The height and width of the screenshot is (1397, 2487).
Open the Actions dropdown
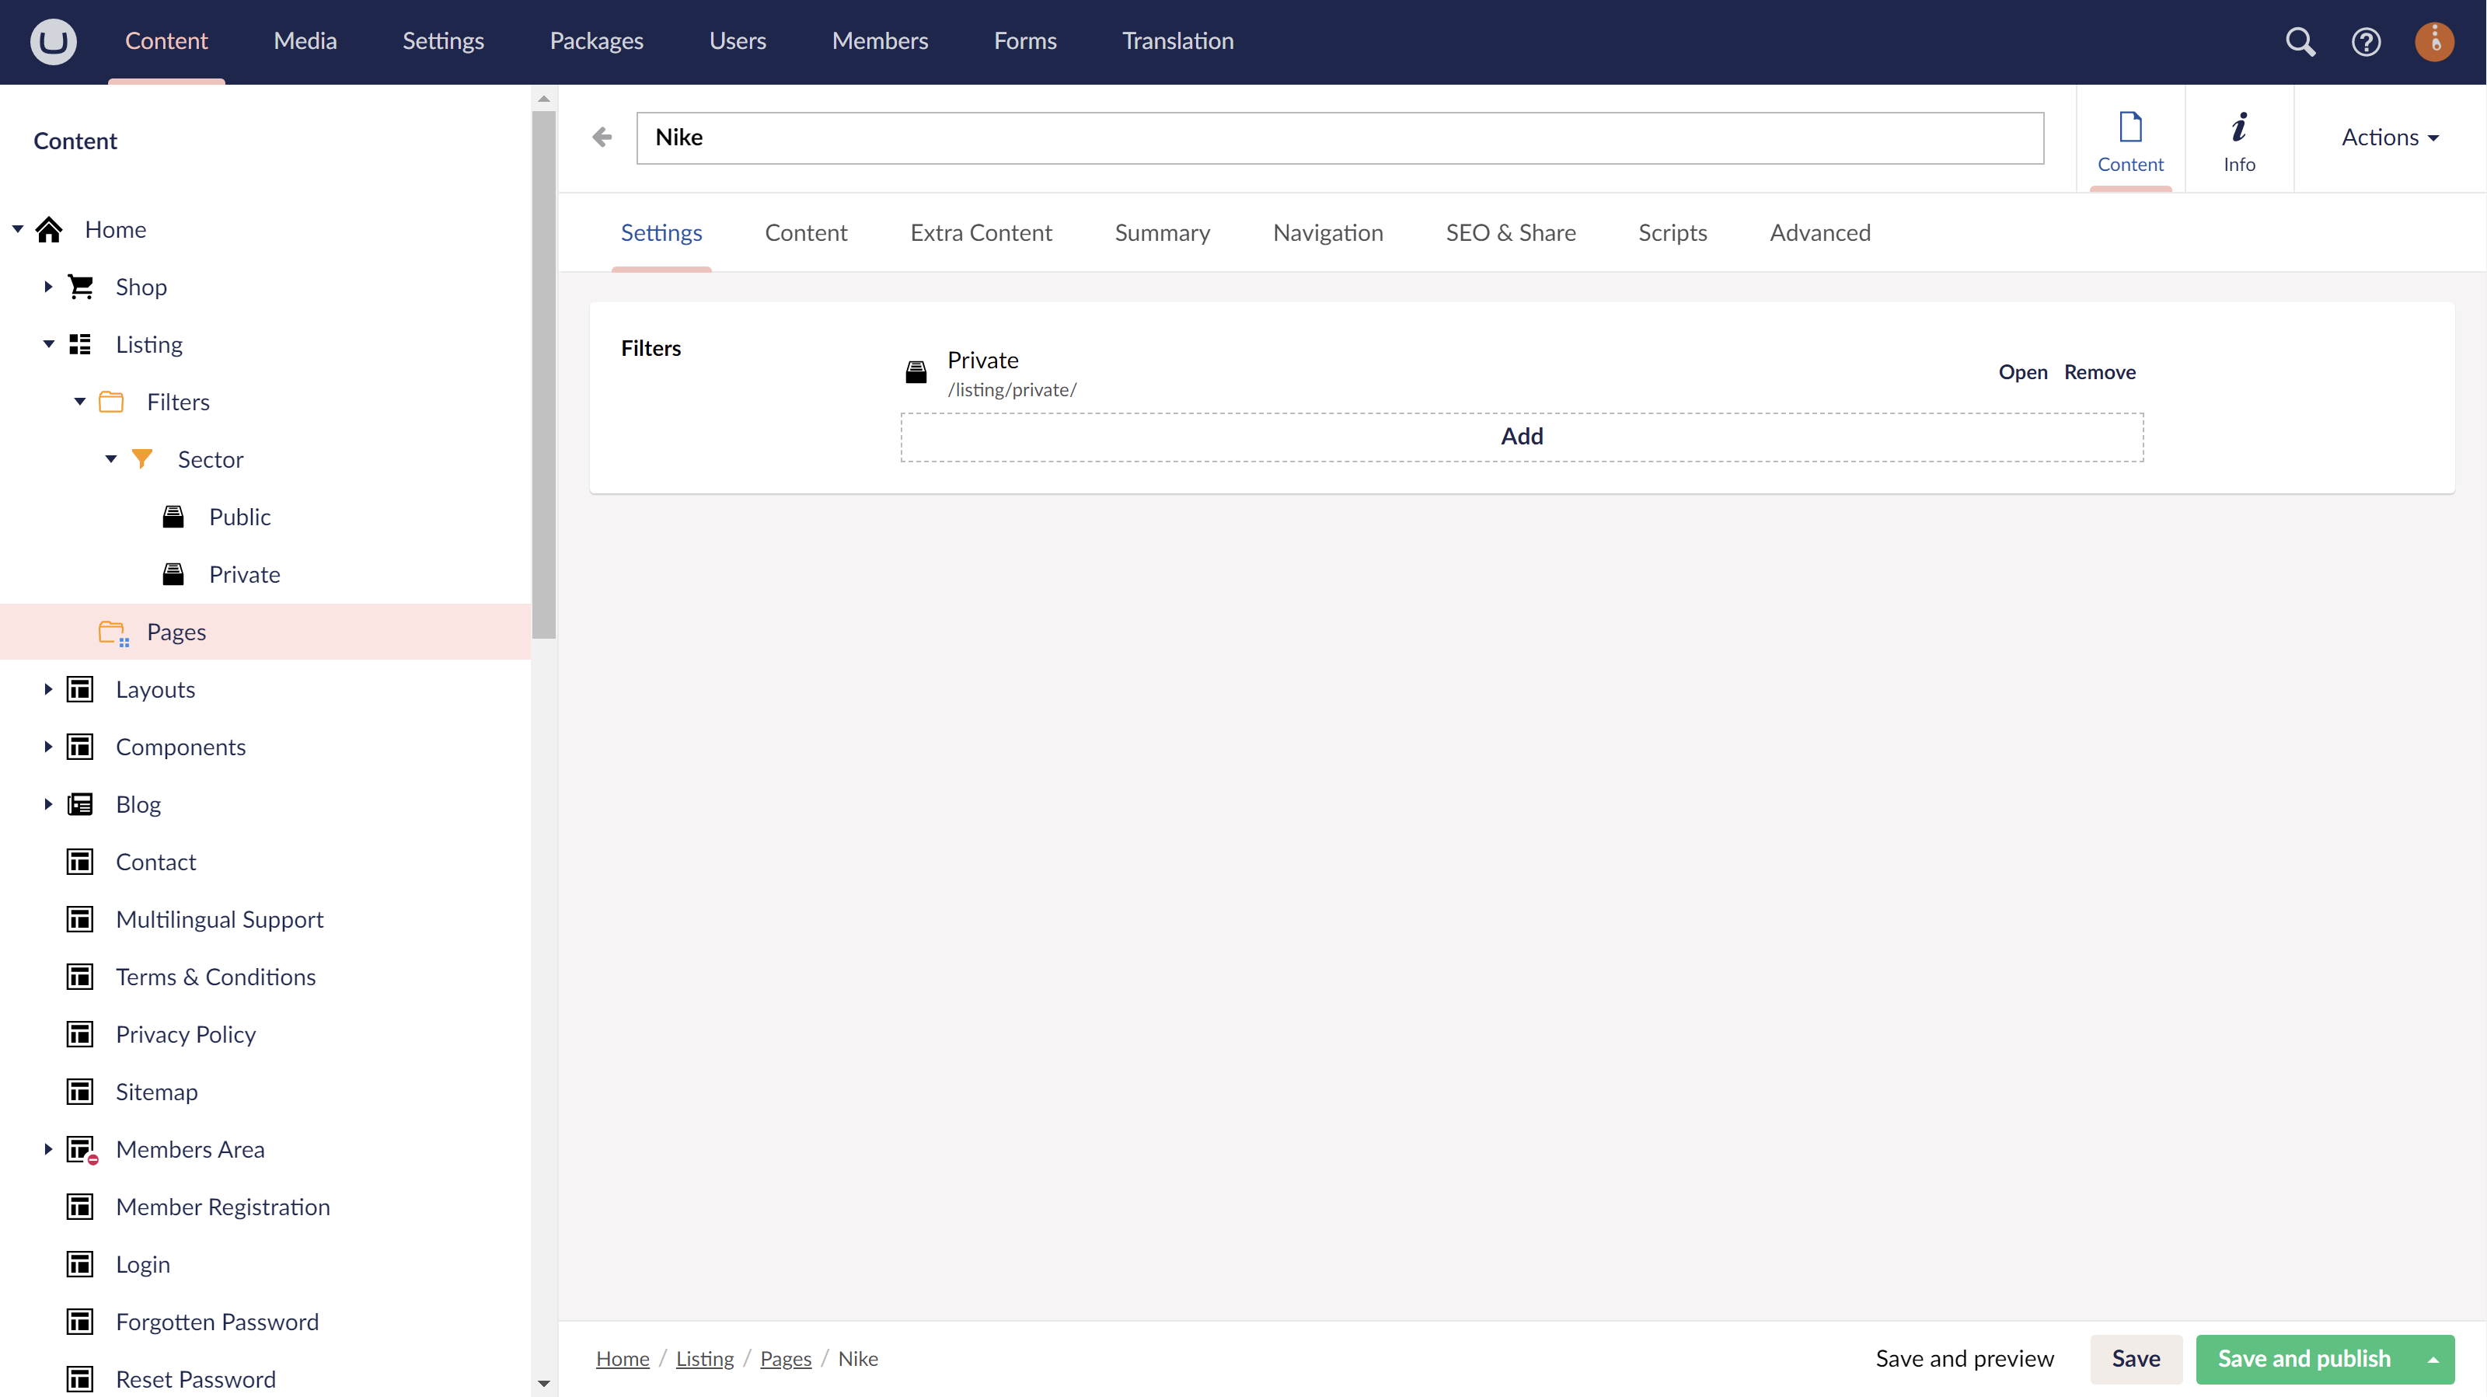tap(2390, 137)
